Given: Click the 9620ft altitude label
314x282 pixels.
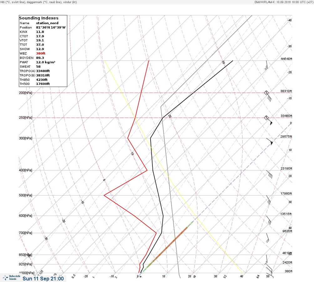Looking at the screenshot, I should [287, 231].
